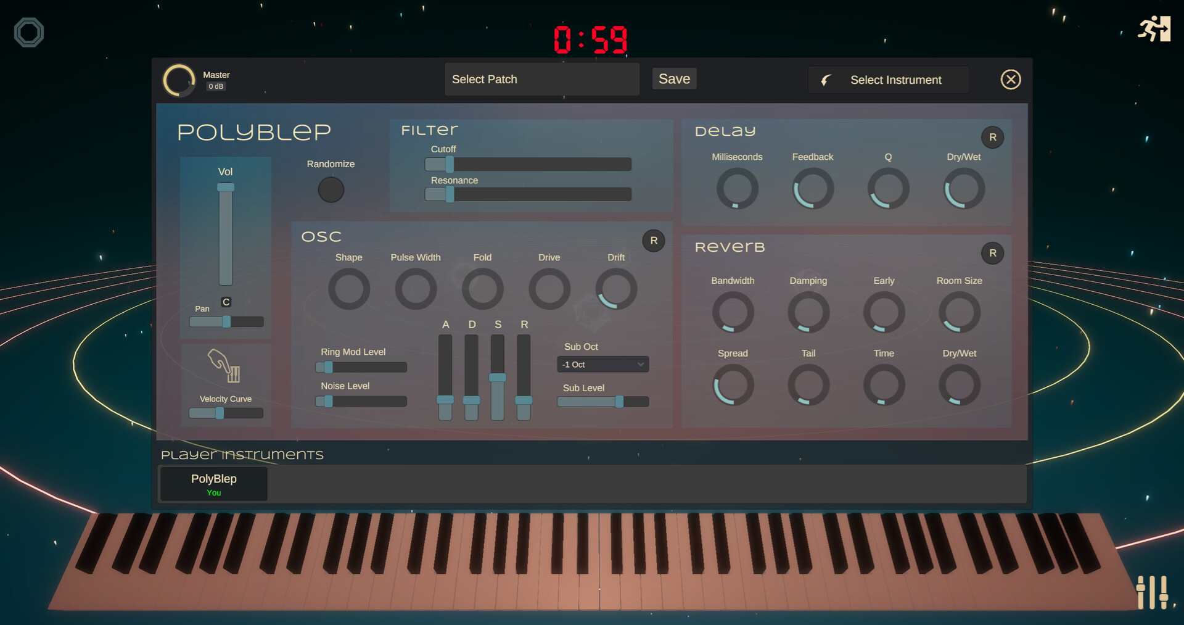Viewport: 1184px width, 625px height.
Task: Open the Sub Oct dropdown
Action: point(602,364)
